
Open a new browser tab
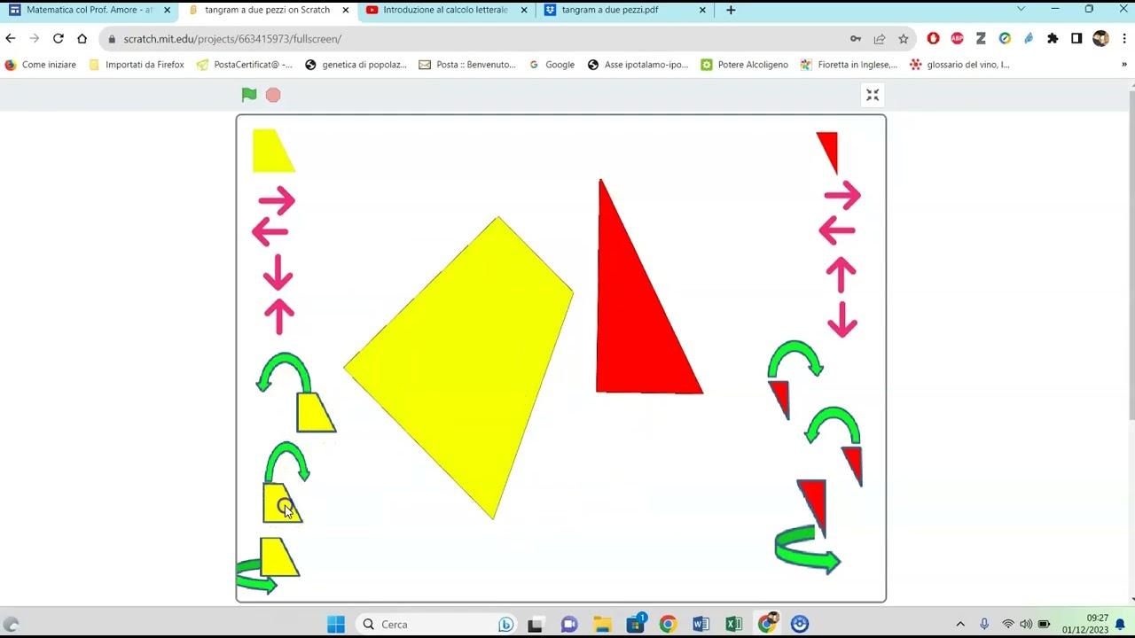pyautogui.click(x=731, y=10)
